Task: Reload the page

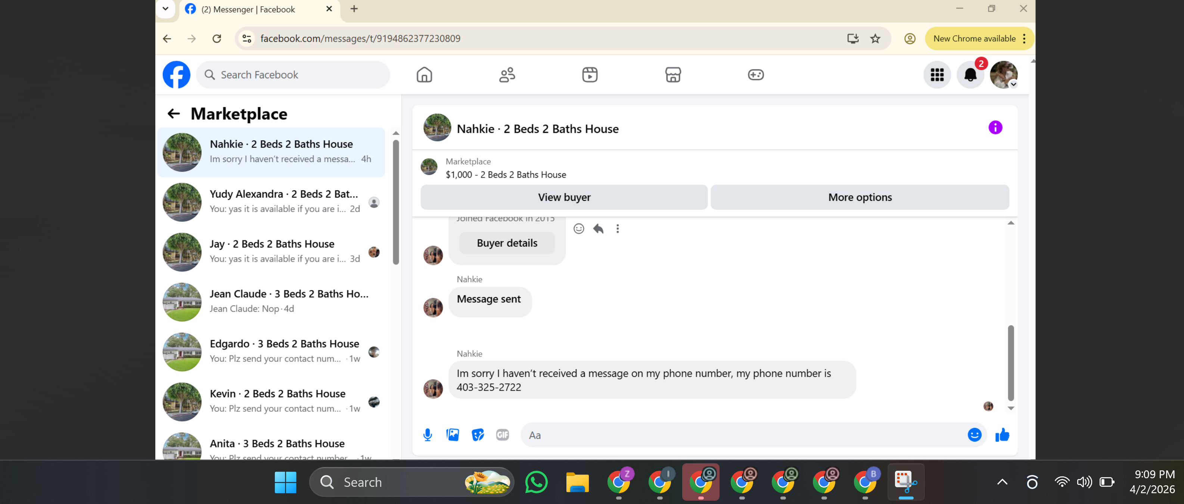Action: click(x=217, y=38)
